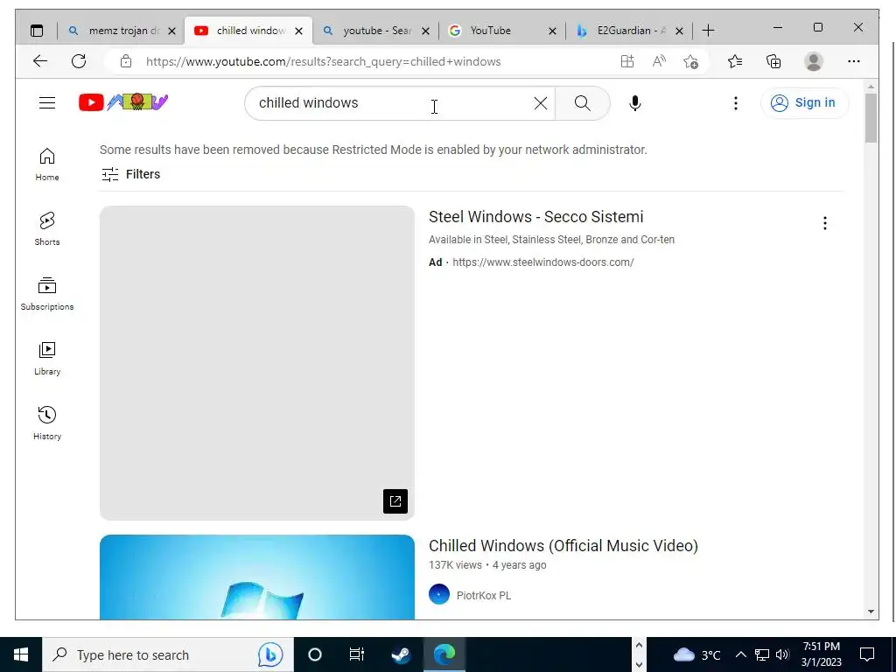896x672 pixels.
Task: Open Bing chat icon in taskbar search
Action: point(270,654)
